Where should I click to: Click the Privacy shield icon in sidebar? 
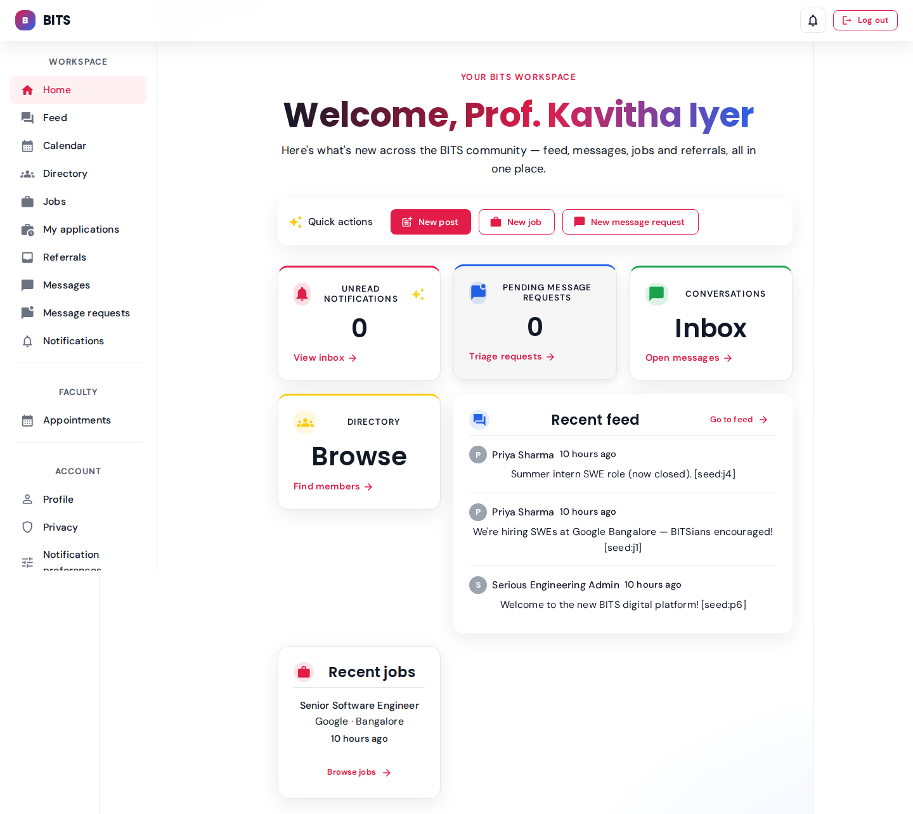pos(27,527)
